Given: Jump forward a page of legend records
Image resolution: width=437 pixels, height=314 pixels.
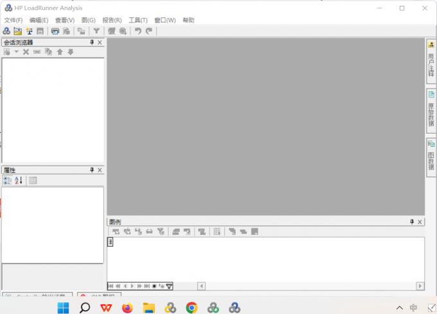Looking at the screenshot, I should point(139,286).
